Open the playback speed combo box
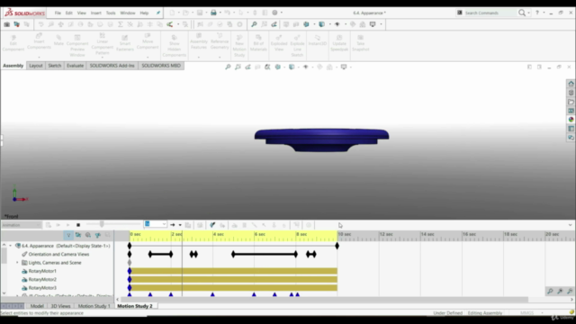Image resolution: width=576 pixels, height=324 pixels. pos(155,224)
